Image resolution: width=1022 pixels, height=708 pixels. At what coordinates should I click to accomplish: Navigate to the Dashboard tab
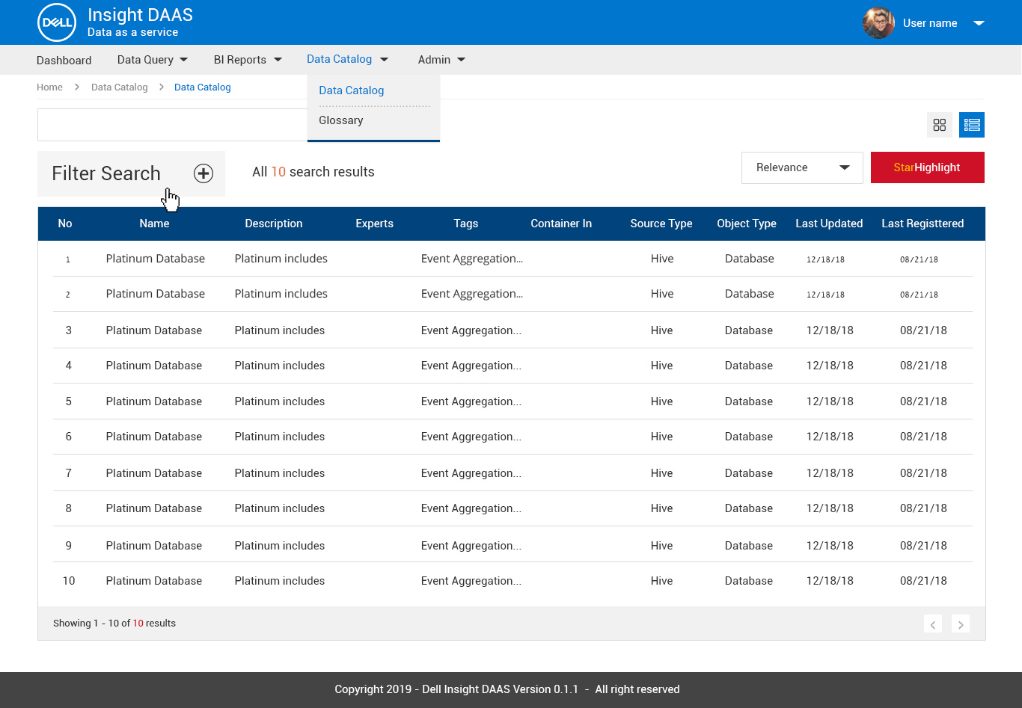click(x=64, y=60)
